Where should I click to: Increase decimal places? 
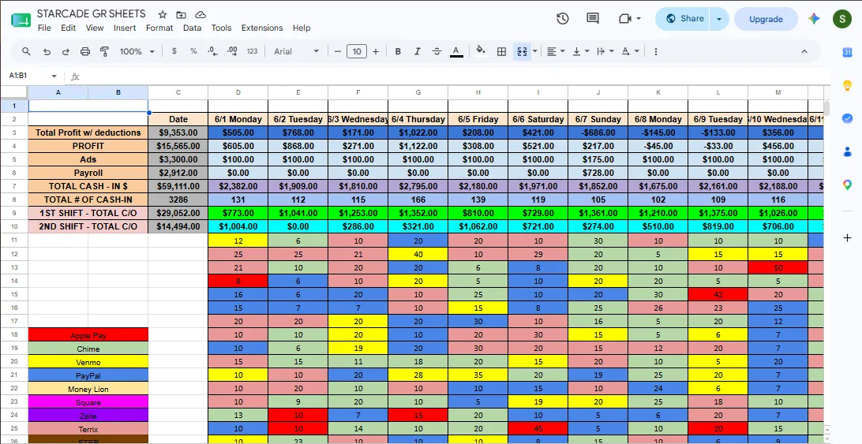(x=232, y=51)
